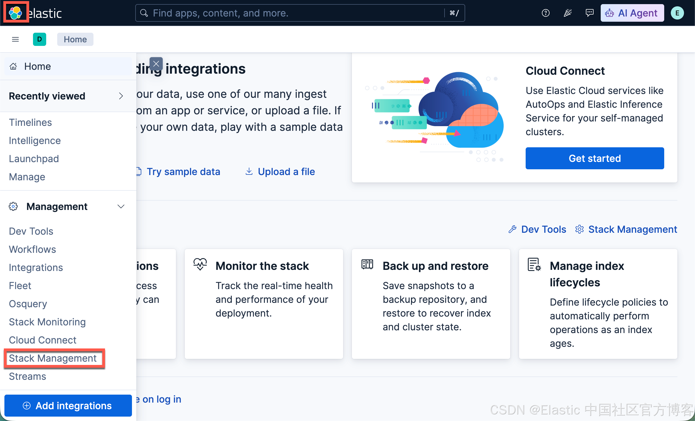Open Fleet in the sidebar
Image resolution: width=695 pixels, height=421 pixels.
(x=20, y=286)
